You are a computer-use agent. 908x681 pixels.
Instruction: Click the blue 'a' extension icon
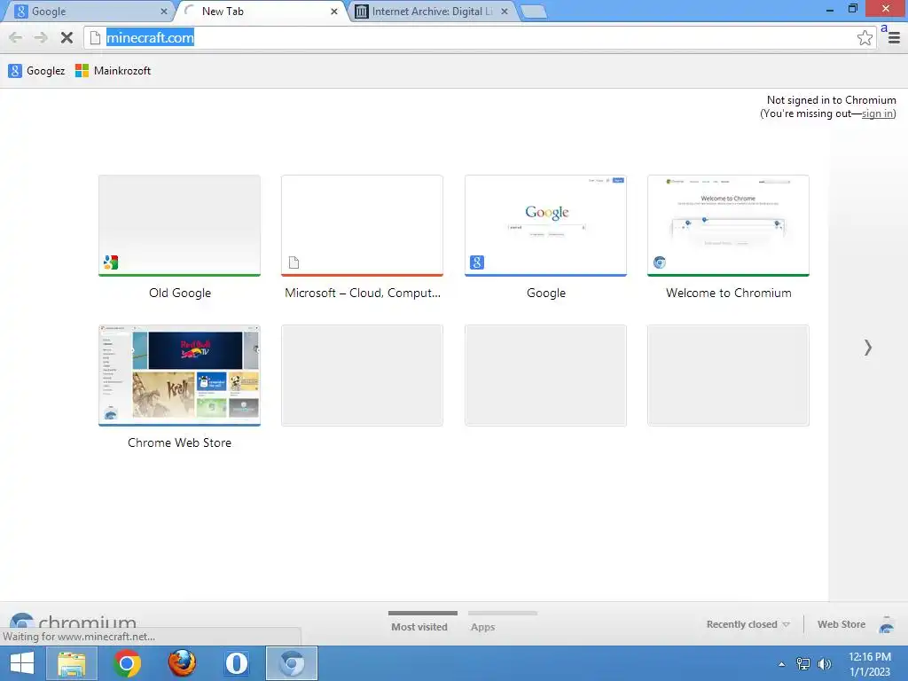[x=884, y=28]
